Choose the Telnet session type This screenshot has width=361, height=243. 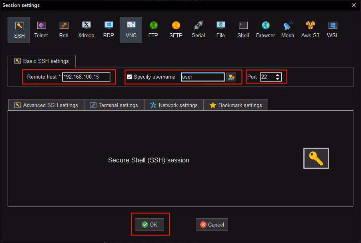click(41, 30)
